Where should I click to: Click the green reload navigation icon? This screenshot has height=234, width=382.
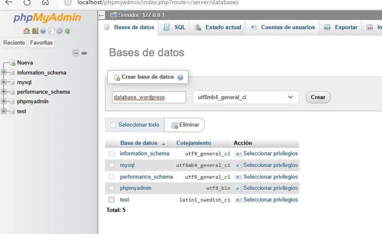67,31
